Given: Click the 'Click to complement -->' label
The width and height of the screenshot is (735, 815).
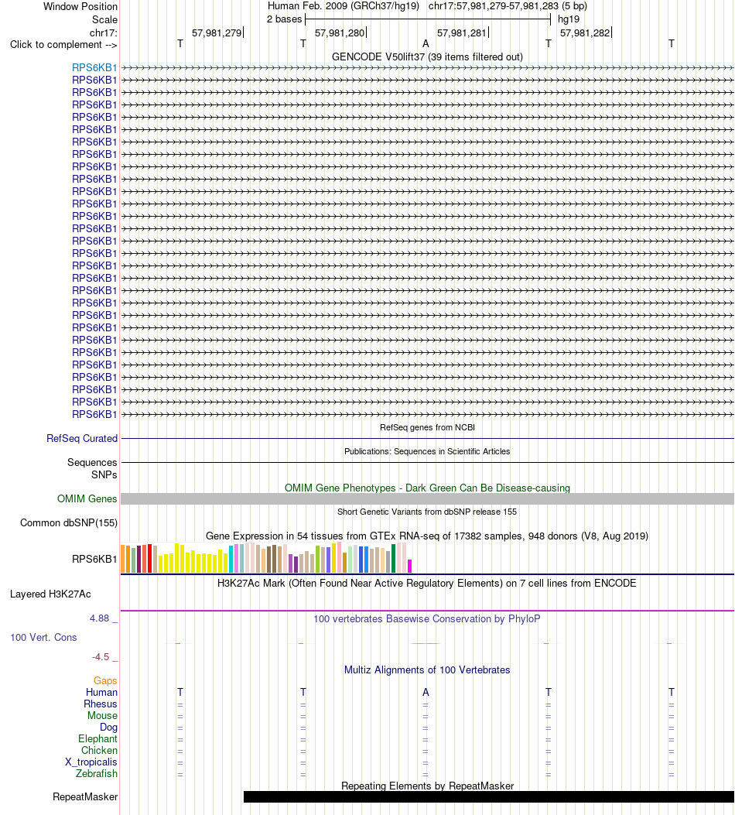Looking at the screenshot, I should click(63, 45).
